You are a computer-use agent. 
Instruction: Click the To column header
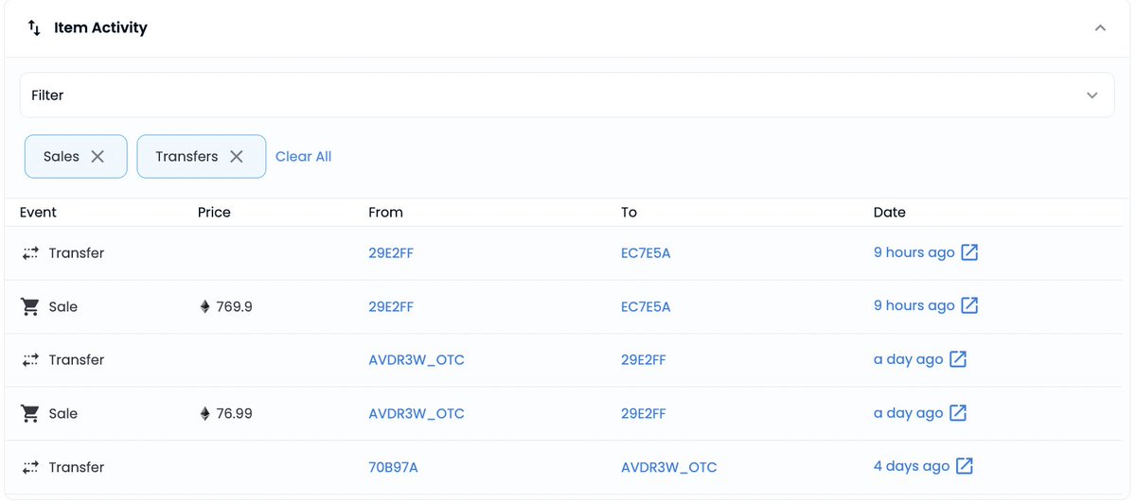[630, 213]
